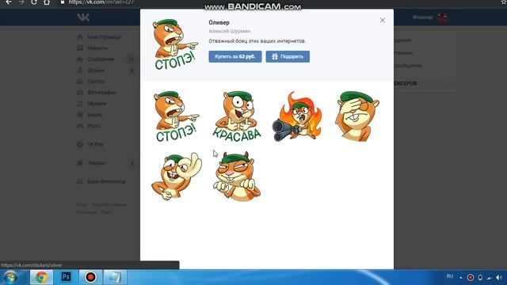Select the СТОПЭ! sticker in the grid

click(x=176, y=116)
